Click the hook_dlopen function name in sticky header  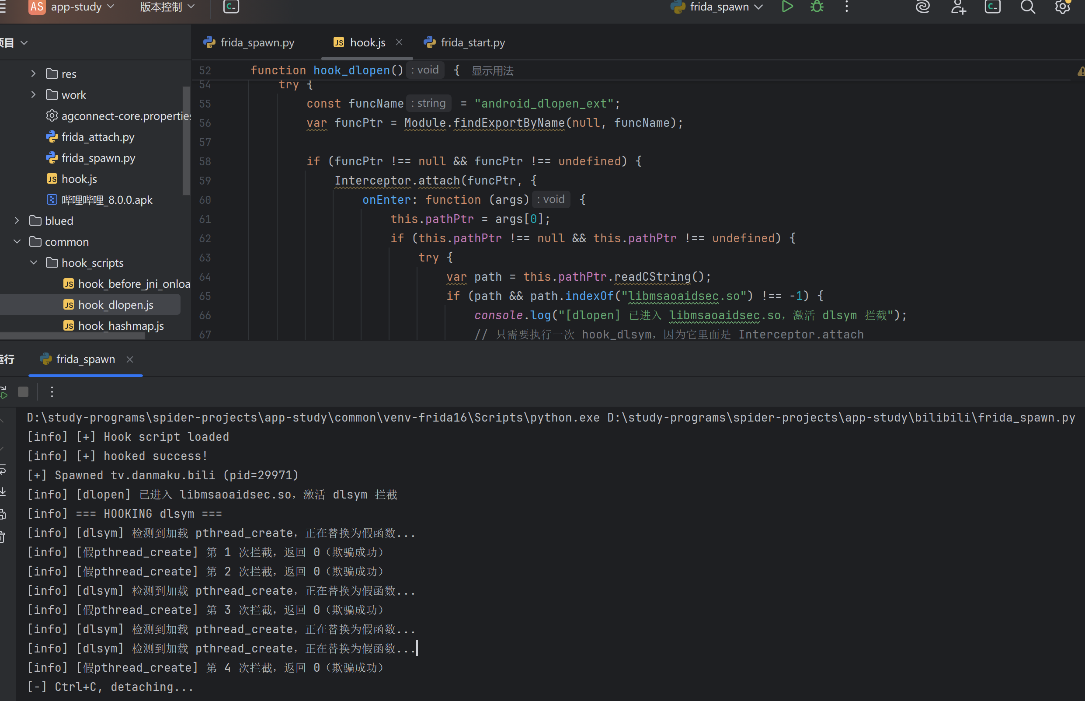click(351, 70)
